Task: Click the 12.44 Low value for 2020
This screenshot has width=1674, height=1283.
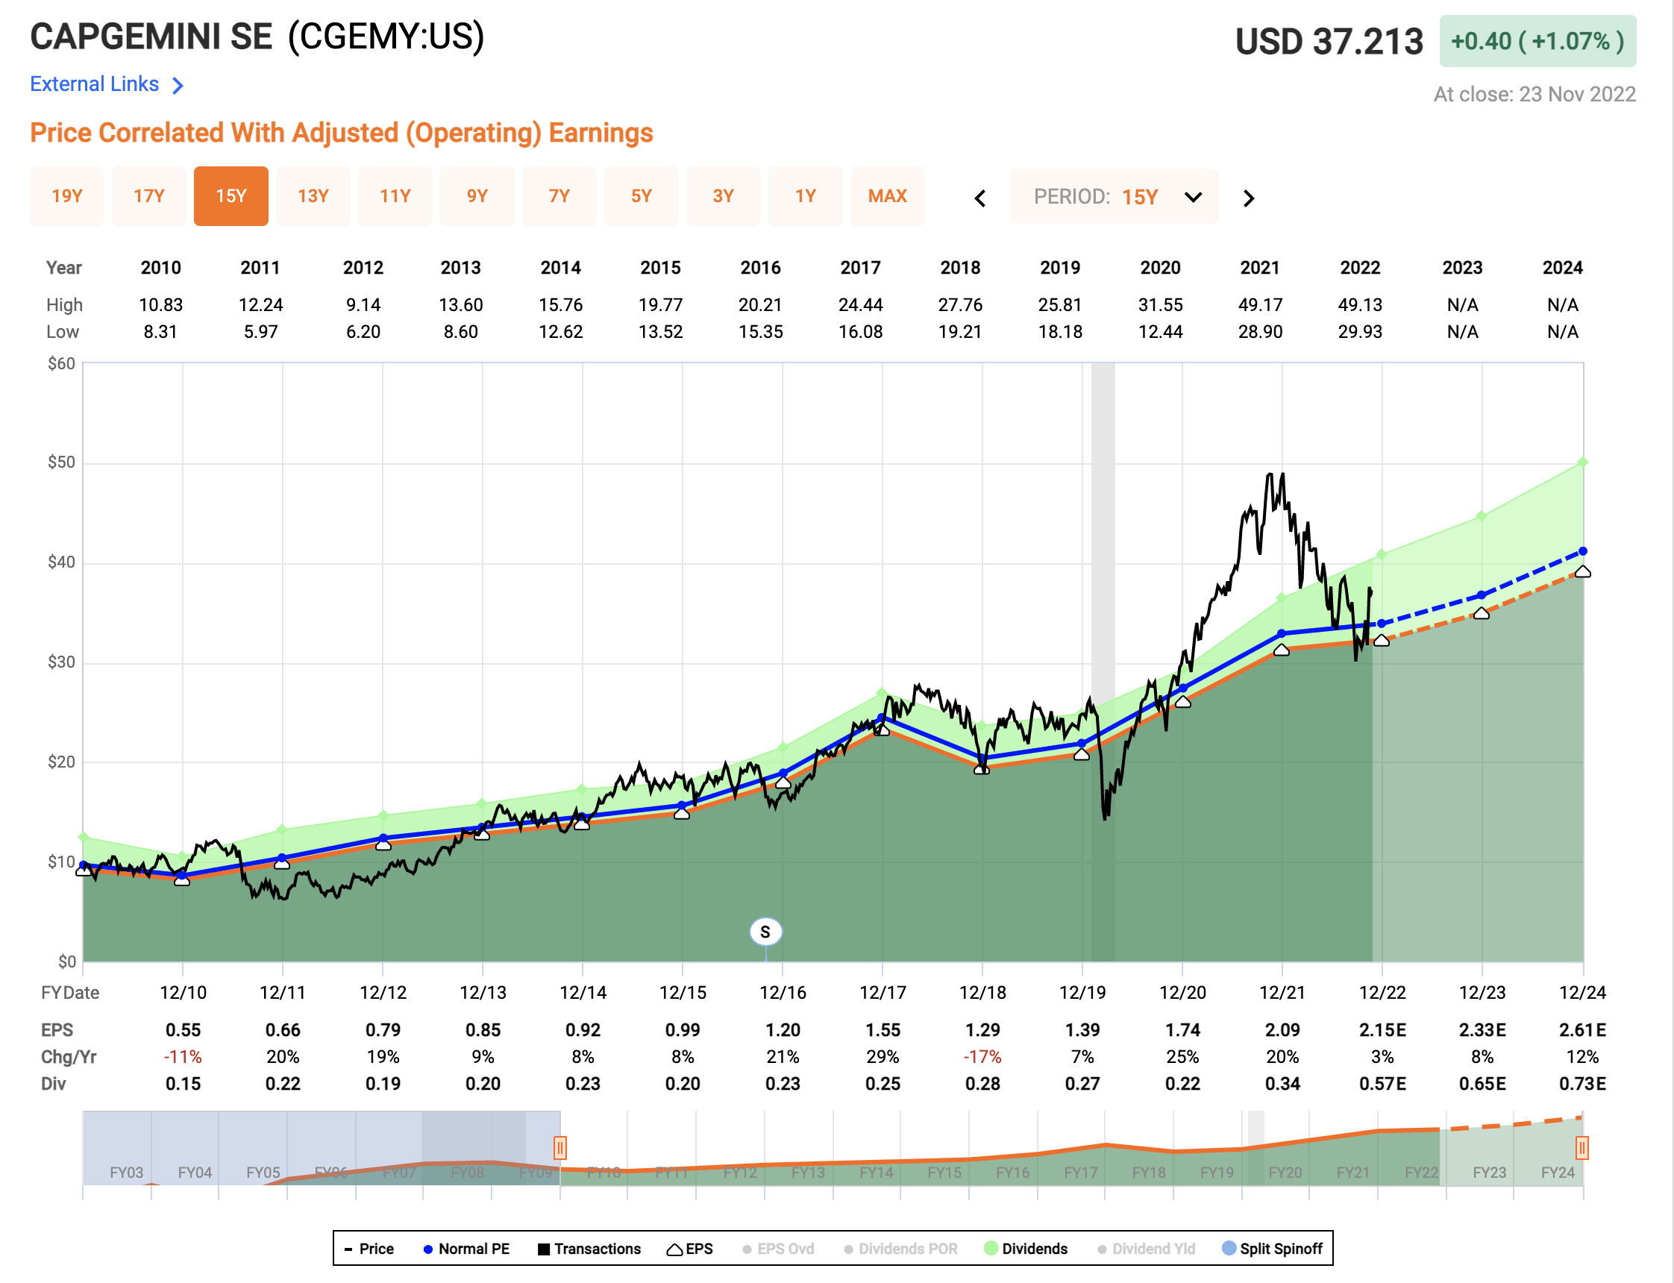Action: [x=1161, y=331]
